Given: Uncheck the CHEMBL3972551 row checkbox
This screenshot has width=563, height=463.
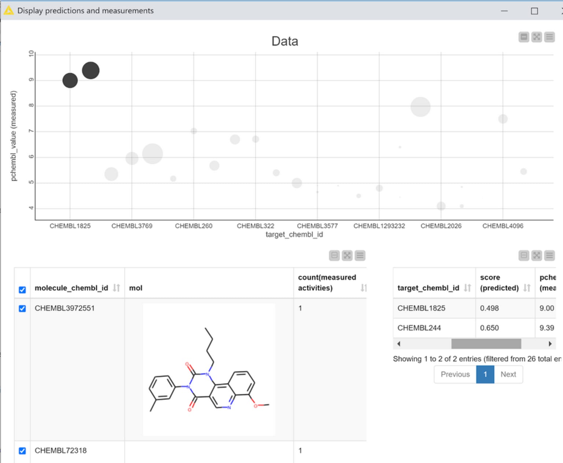Looking at the screenshot, I should 22,308.
